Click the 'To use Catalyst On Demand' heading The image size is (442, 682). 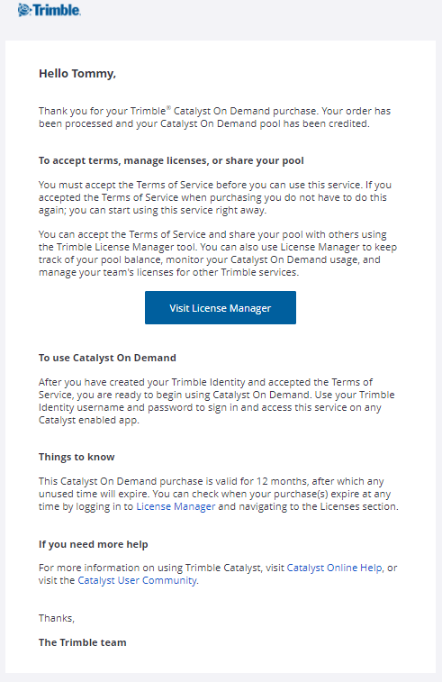pyautogui.click(x=107, y=358)
